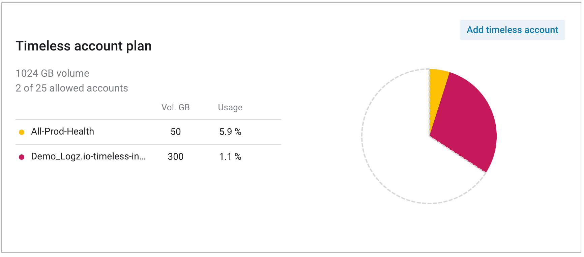584x257 pixels.
Task: Open the Demo_Logz.io-timeless-in… account row
Action: pyautogui.click(x=148, y=157)
